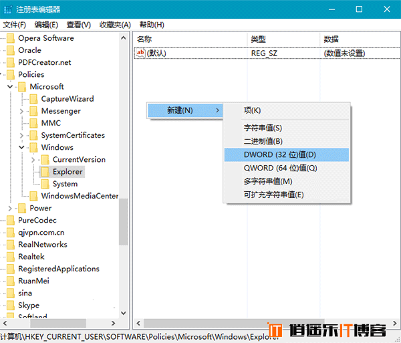This screenshot has width=401, height=343.
Task: Open the 收藏夹(A) menu
Action: coord(115,25)
